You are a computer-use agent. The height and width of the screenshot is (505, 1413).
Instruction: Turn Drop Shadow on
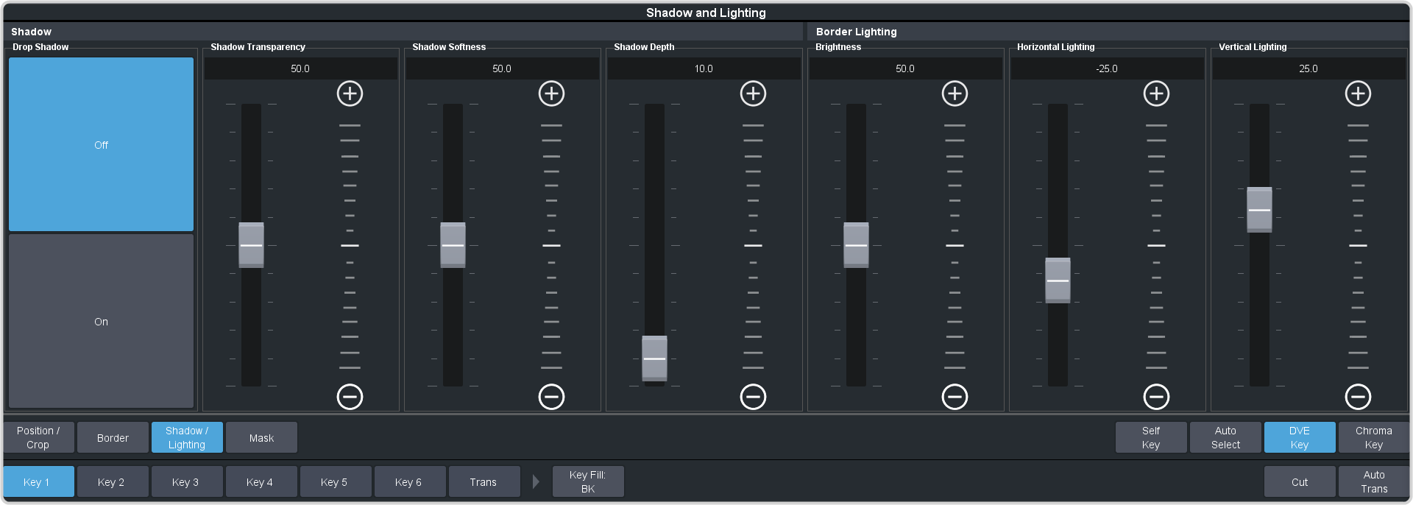[101, 322]
